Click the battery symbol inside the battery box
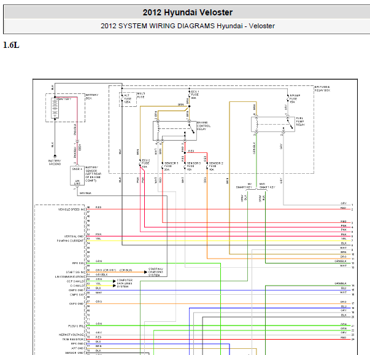This screenshot has width=370, height=355. [55, 108]
